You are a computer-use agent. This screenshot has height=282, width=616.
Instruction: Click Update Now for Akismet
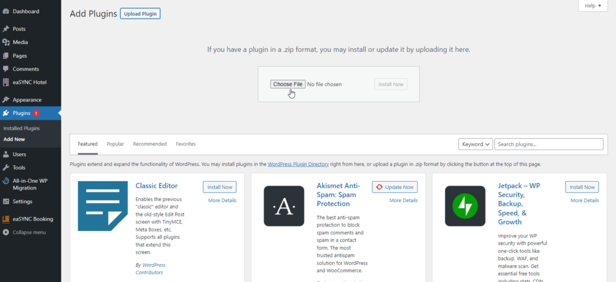click(x=395, y=187)
